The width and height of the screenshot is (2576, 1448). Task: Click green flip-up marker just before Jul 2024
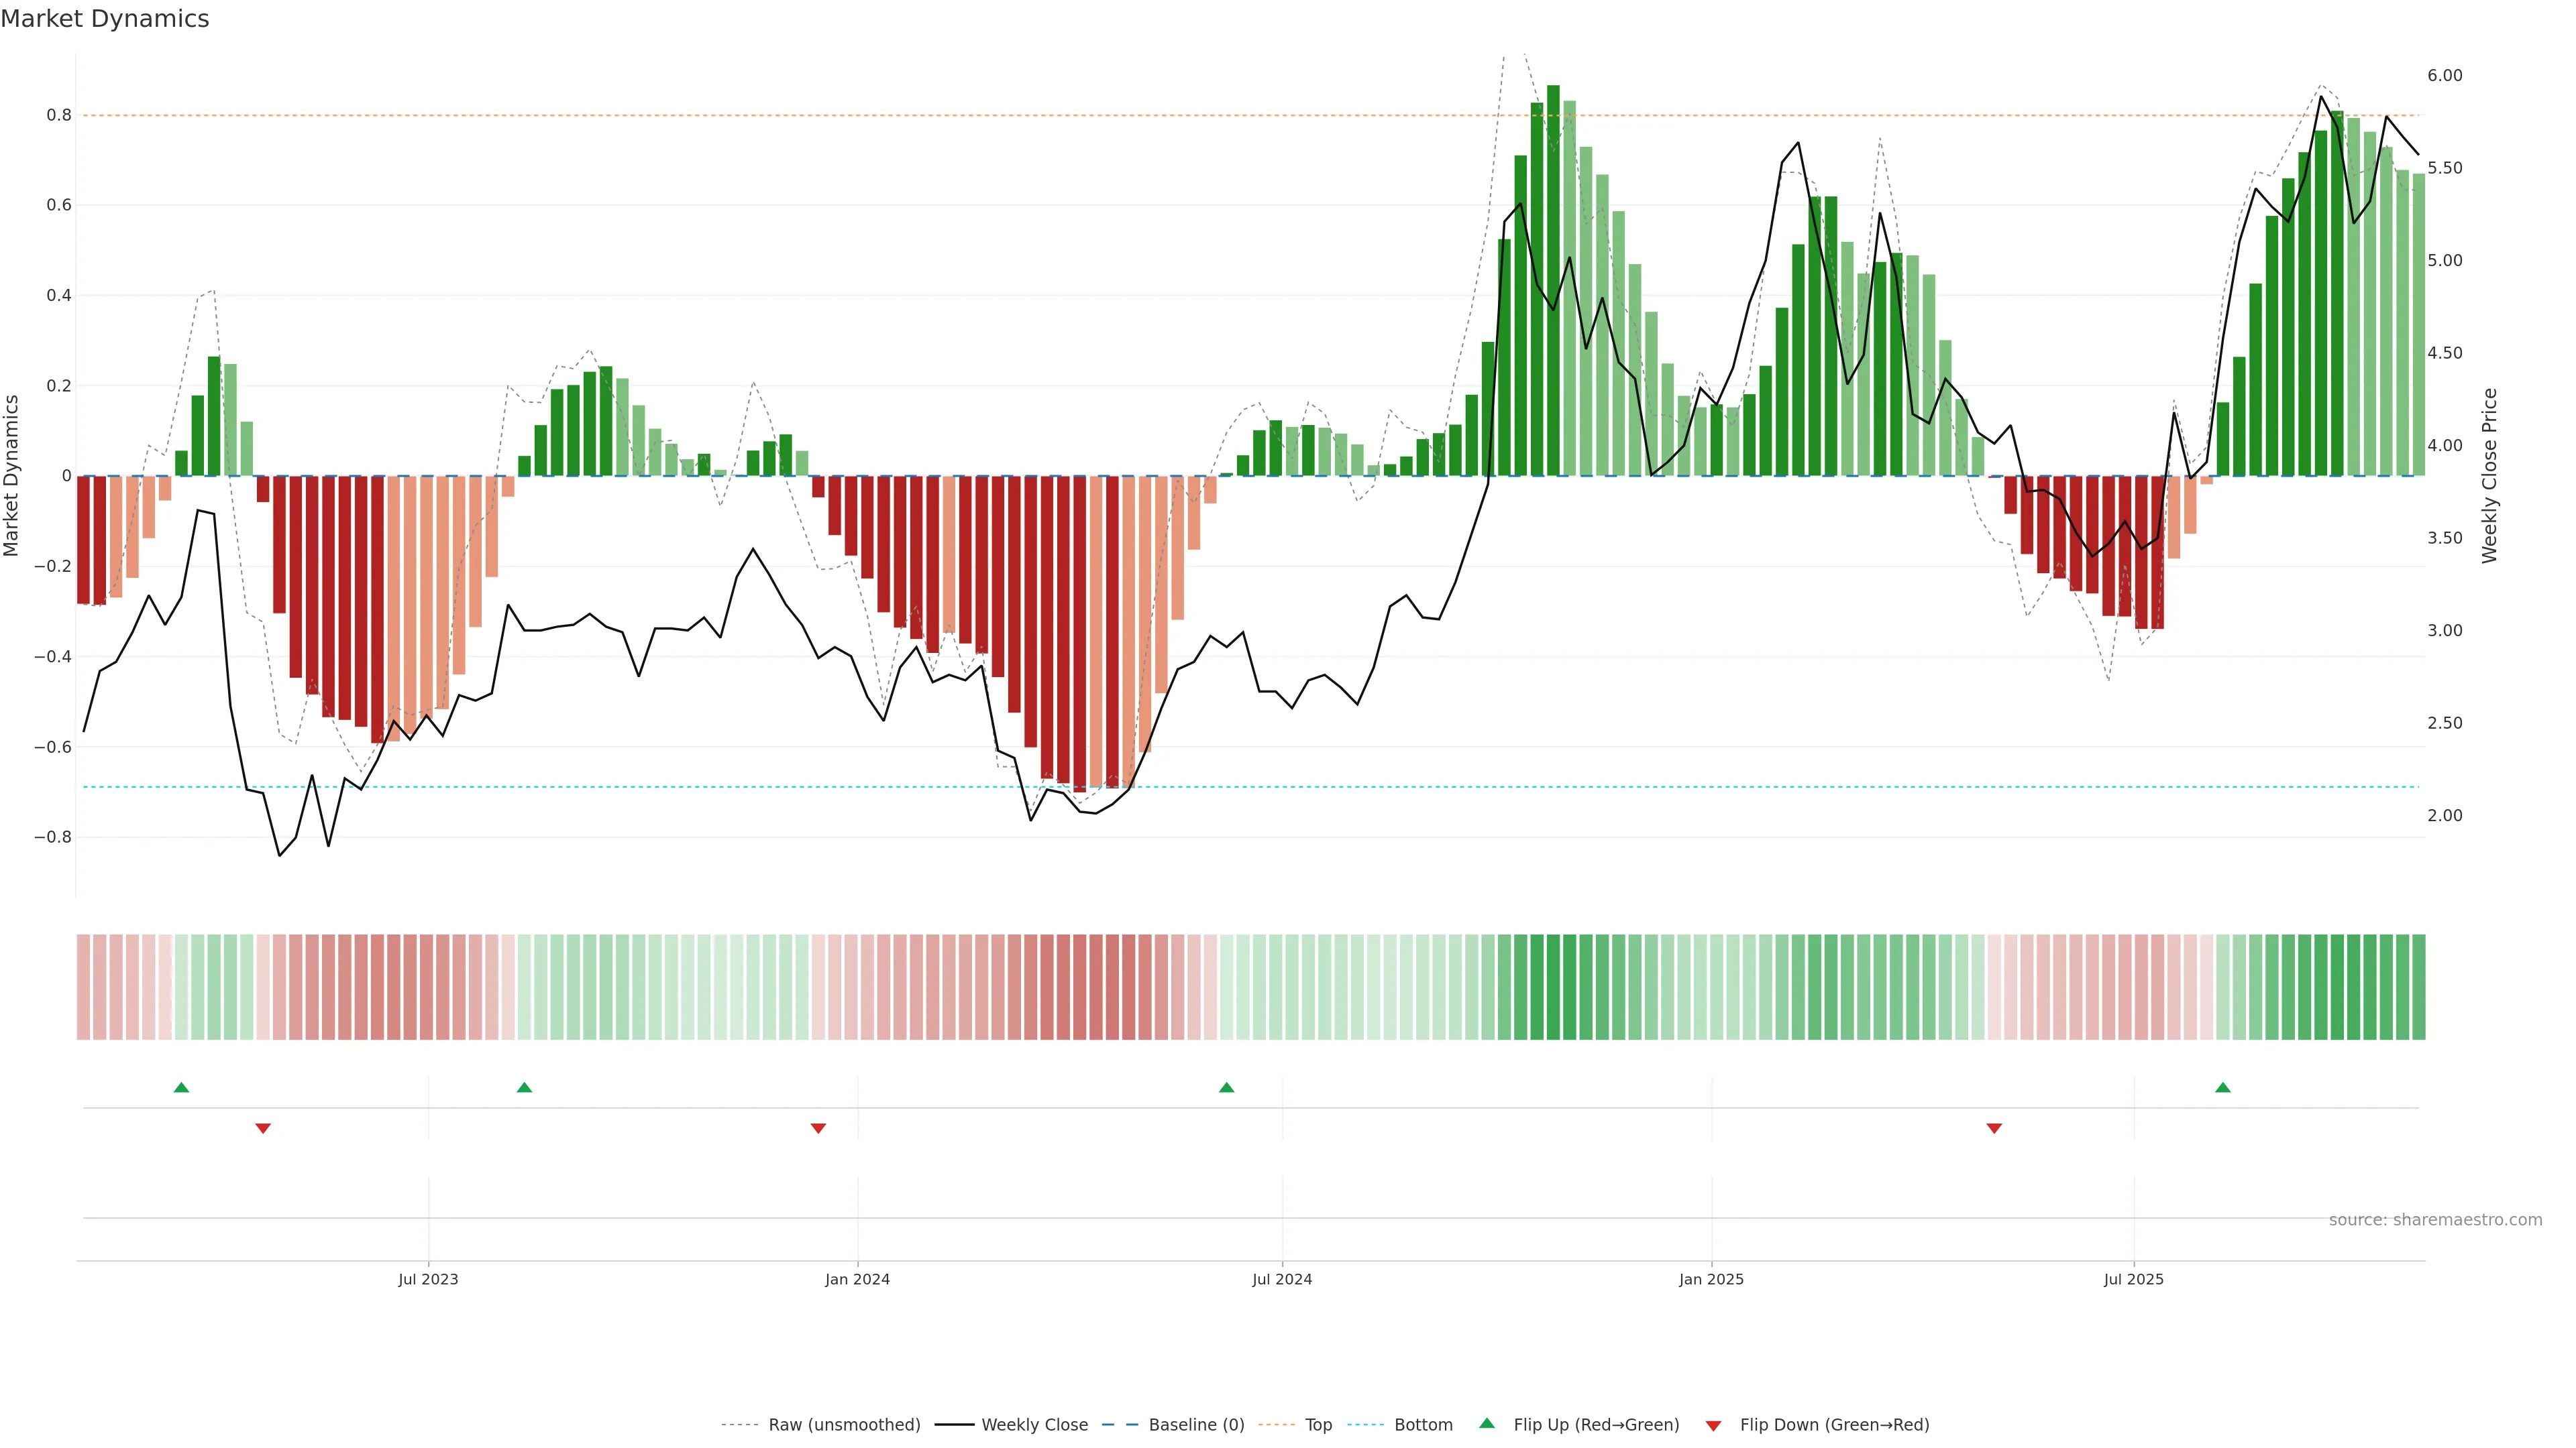(1226, 1087)
